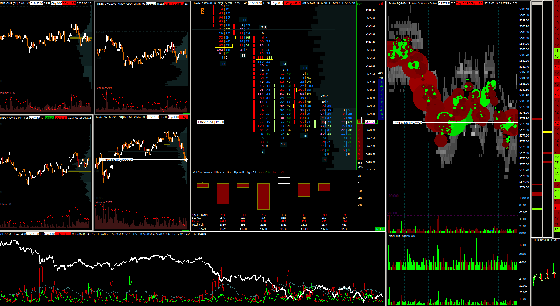
Task: Click the highlighted 63 | 99 footprint cell
Action: click(x=244, y=38)
